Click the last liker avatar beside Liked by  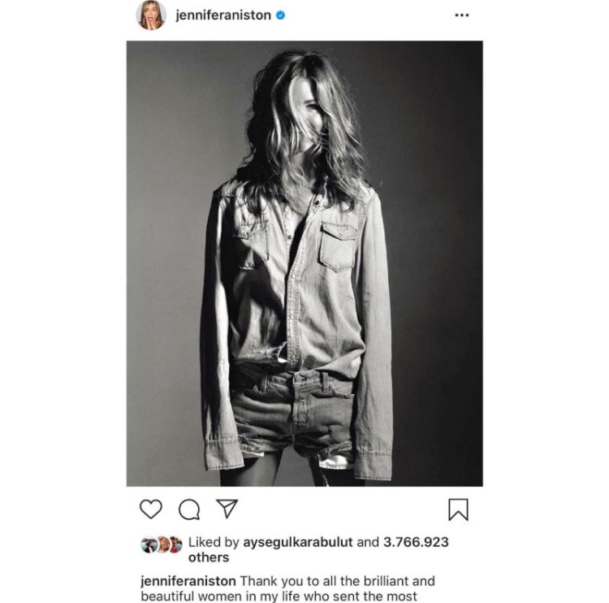175,544
